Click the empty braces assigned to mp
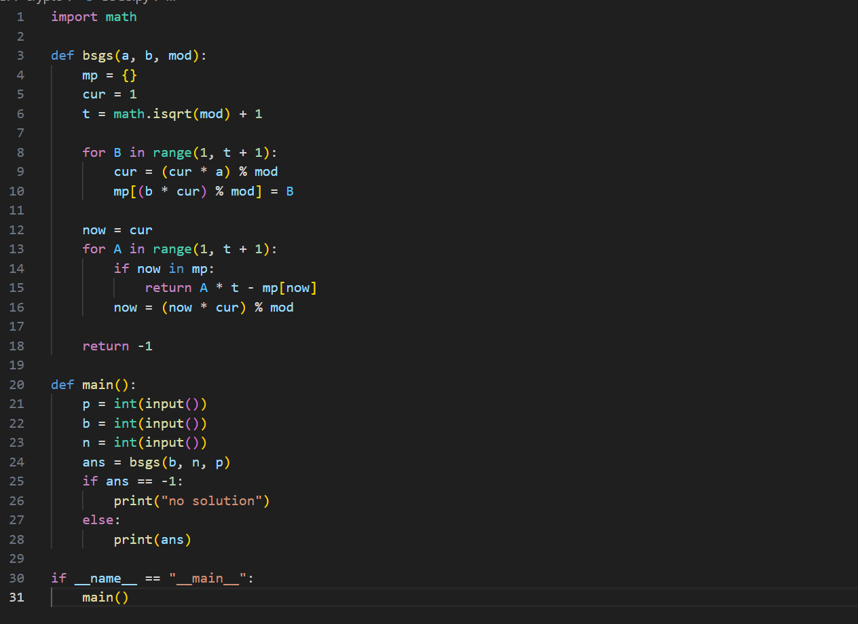 coord(129,75)
